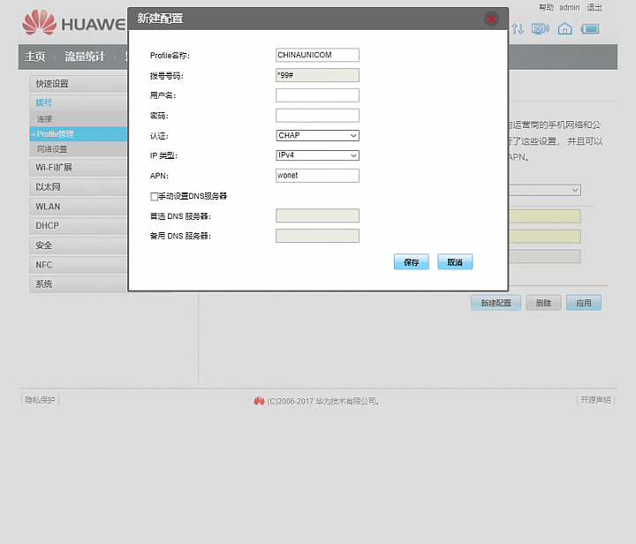The width and height of the screenshot is (636, 544).
Task: Open 以太网 in the sidebar
Action: 79,187
